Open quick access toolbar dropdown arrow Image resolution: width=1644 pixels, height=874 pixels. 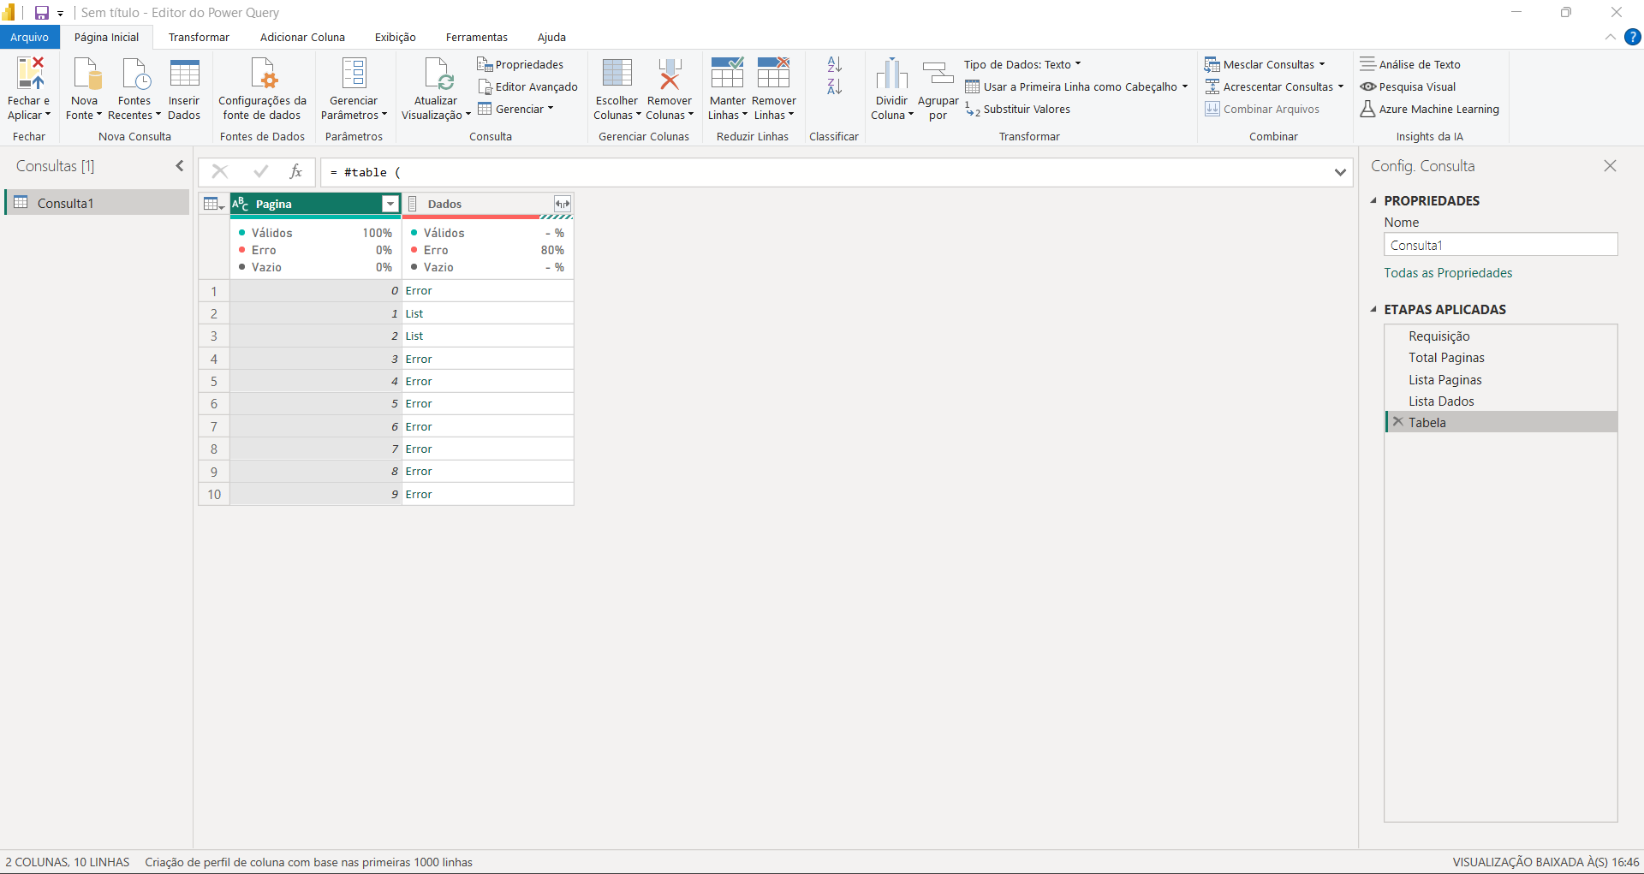61,14
